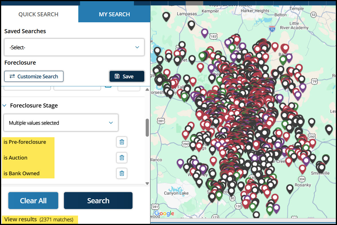The image size is (337, 225).
Task: Switch to the Quick Search tab
Action: click(x=38, y=14)
